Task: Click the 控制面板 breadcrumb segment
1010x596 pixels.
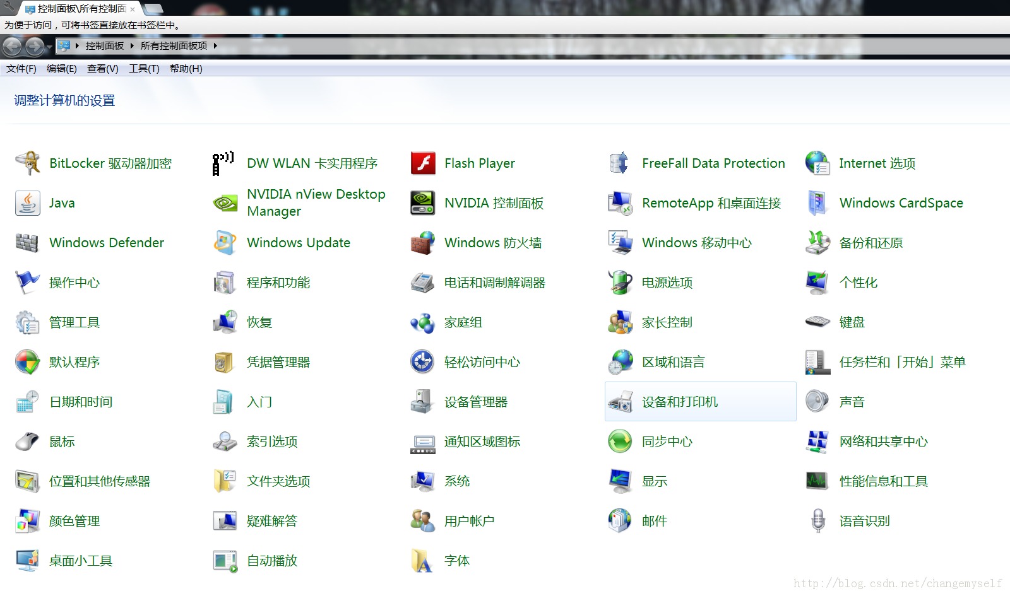Action: [105, 45]
